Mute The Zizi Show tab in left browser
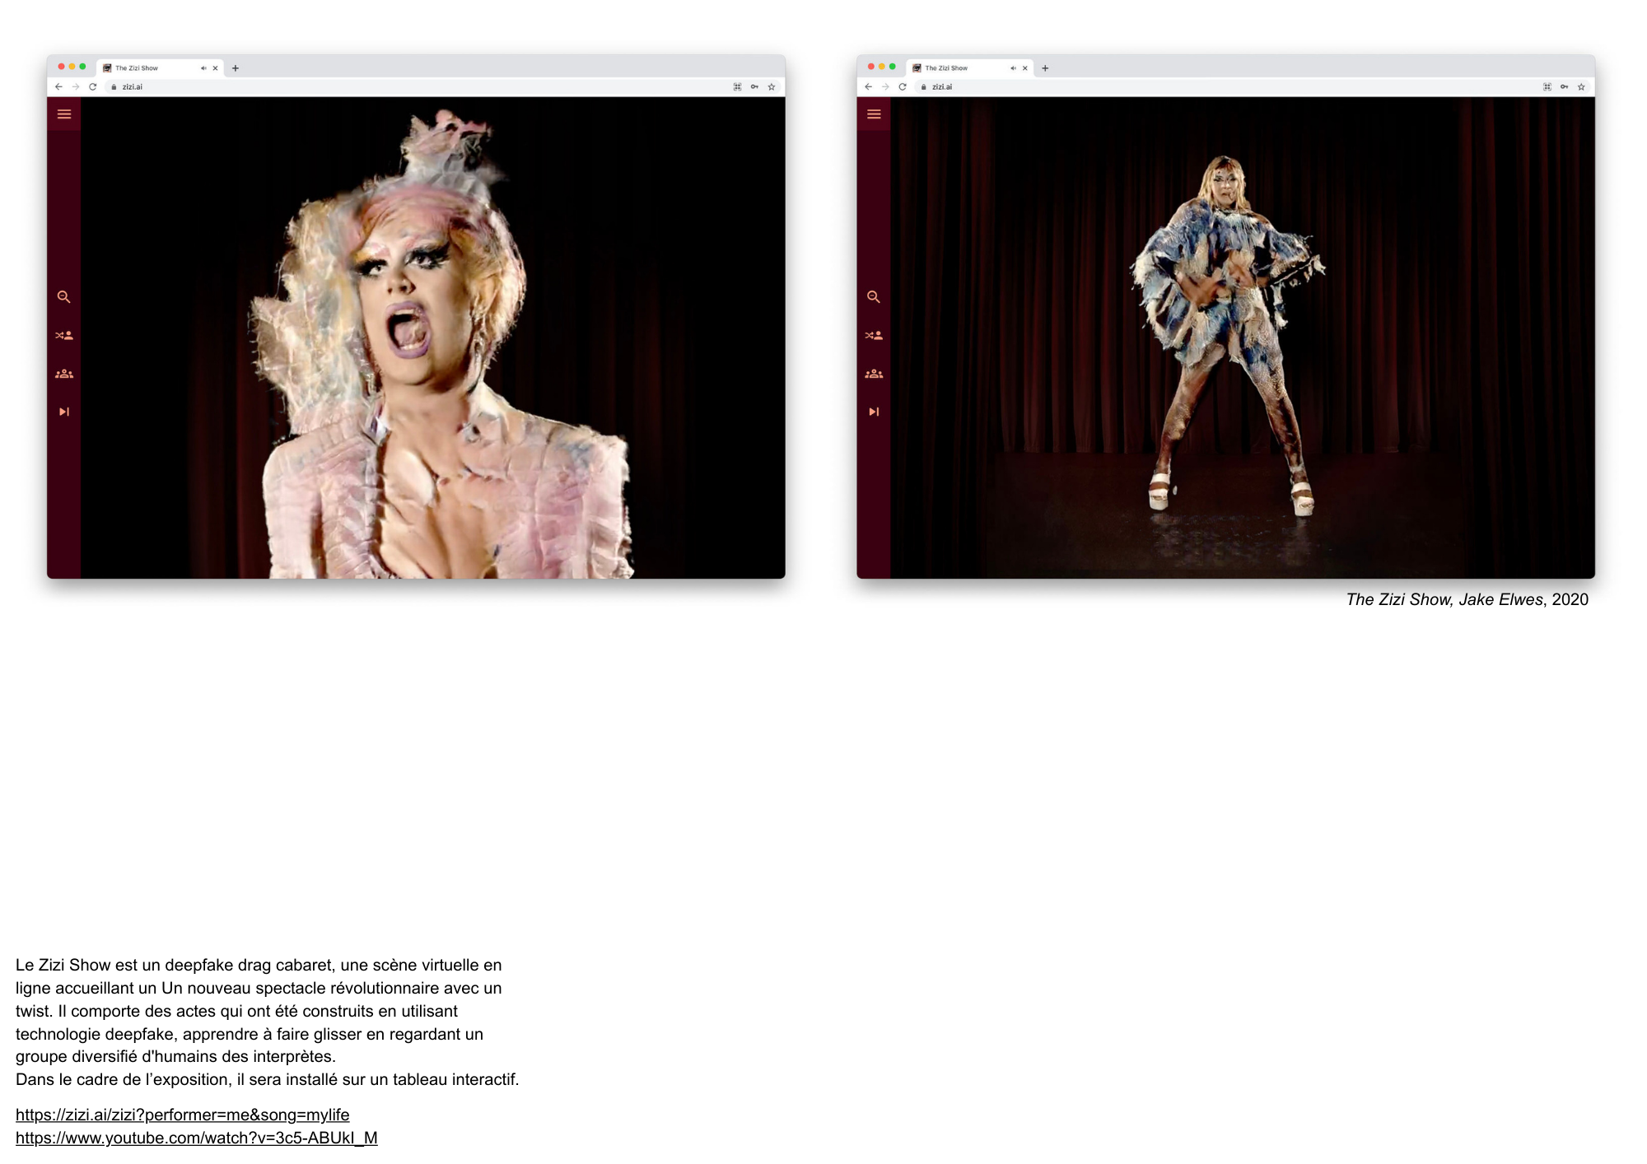Viewport: 1647px width, 1164px height. [203, 68]
